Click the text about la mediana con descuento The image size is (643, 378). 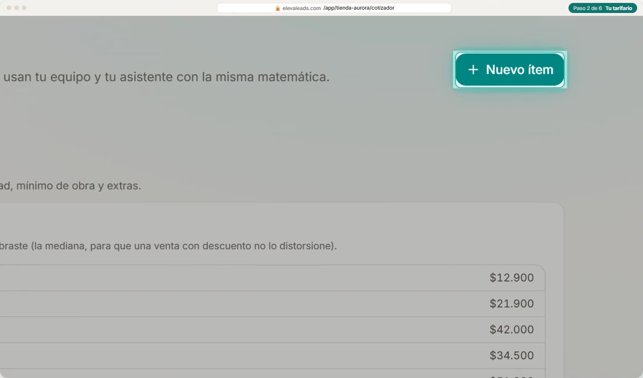169,246
